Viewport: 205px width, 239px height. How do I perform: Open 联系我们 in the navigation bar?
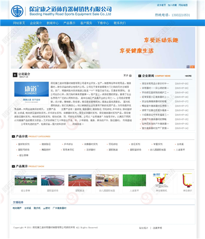[x=120, y=23]
